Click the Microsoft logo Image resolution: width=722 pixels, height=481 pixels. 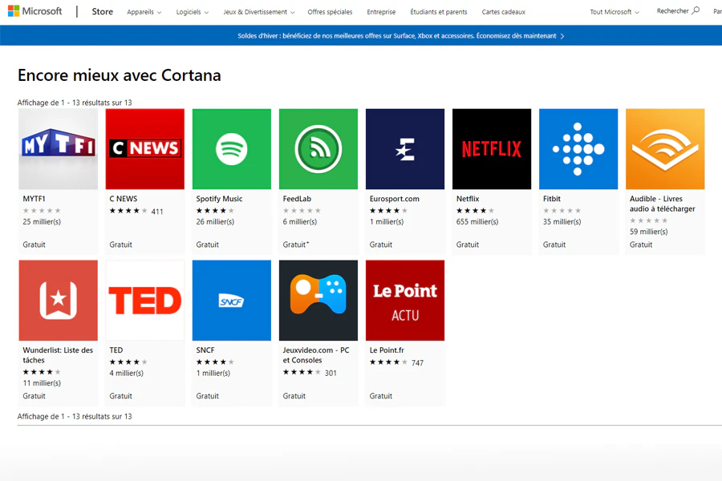(x=35, y=12)
